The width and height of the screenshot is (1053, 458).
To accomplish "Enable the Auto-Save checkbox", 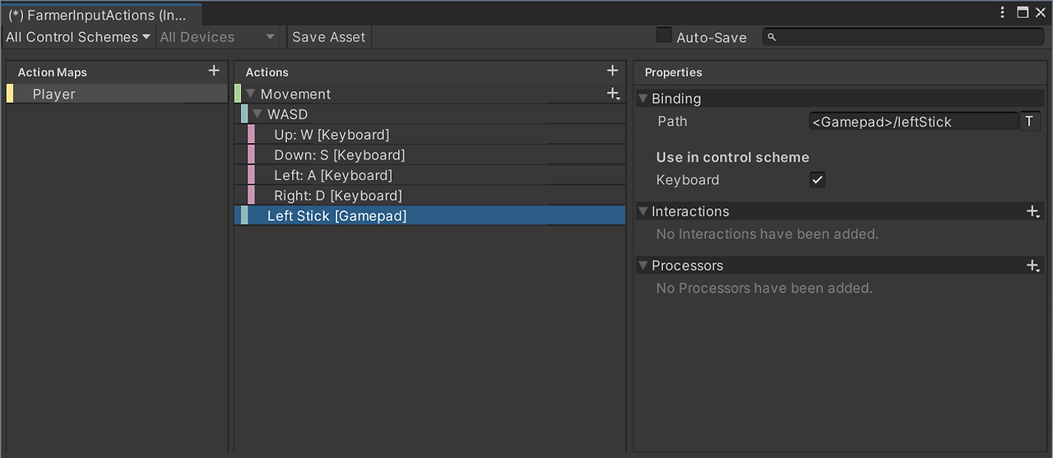I will pos(664,35).
